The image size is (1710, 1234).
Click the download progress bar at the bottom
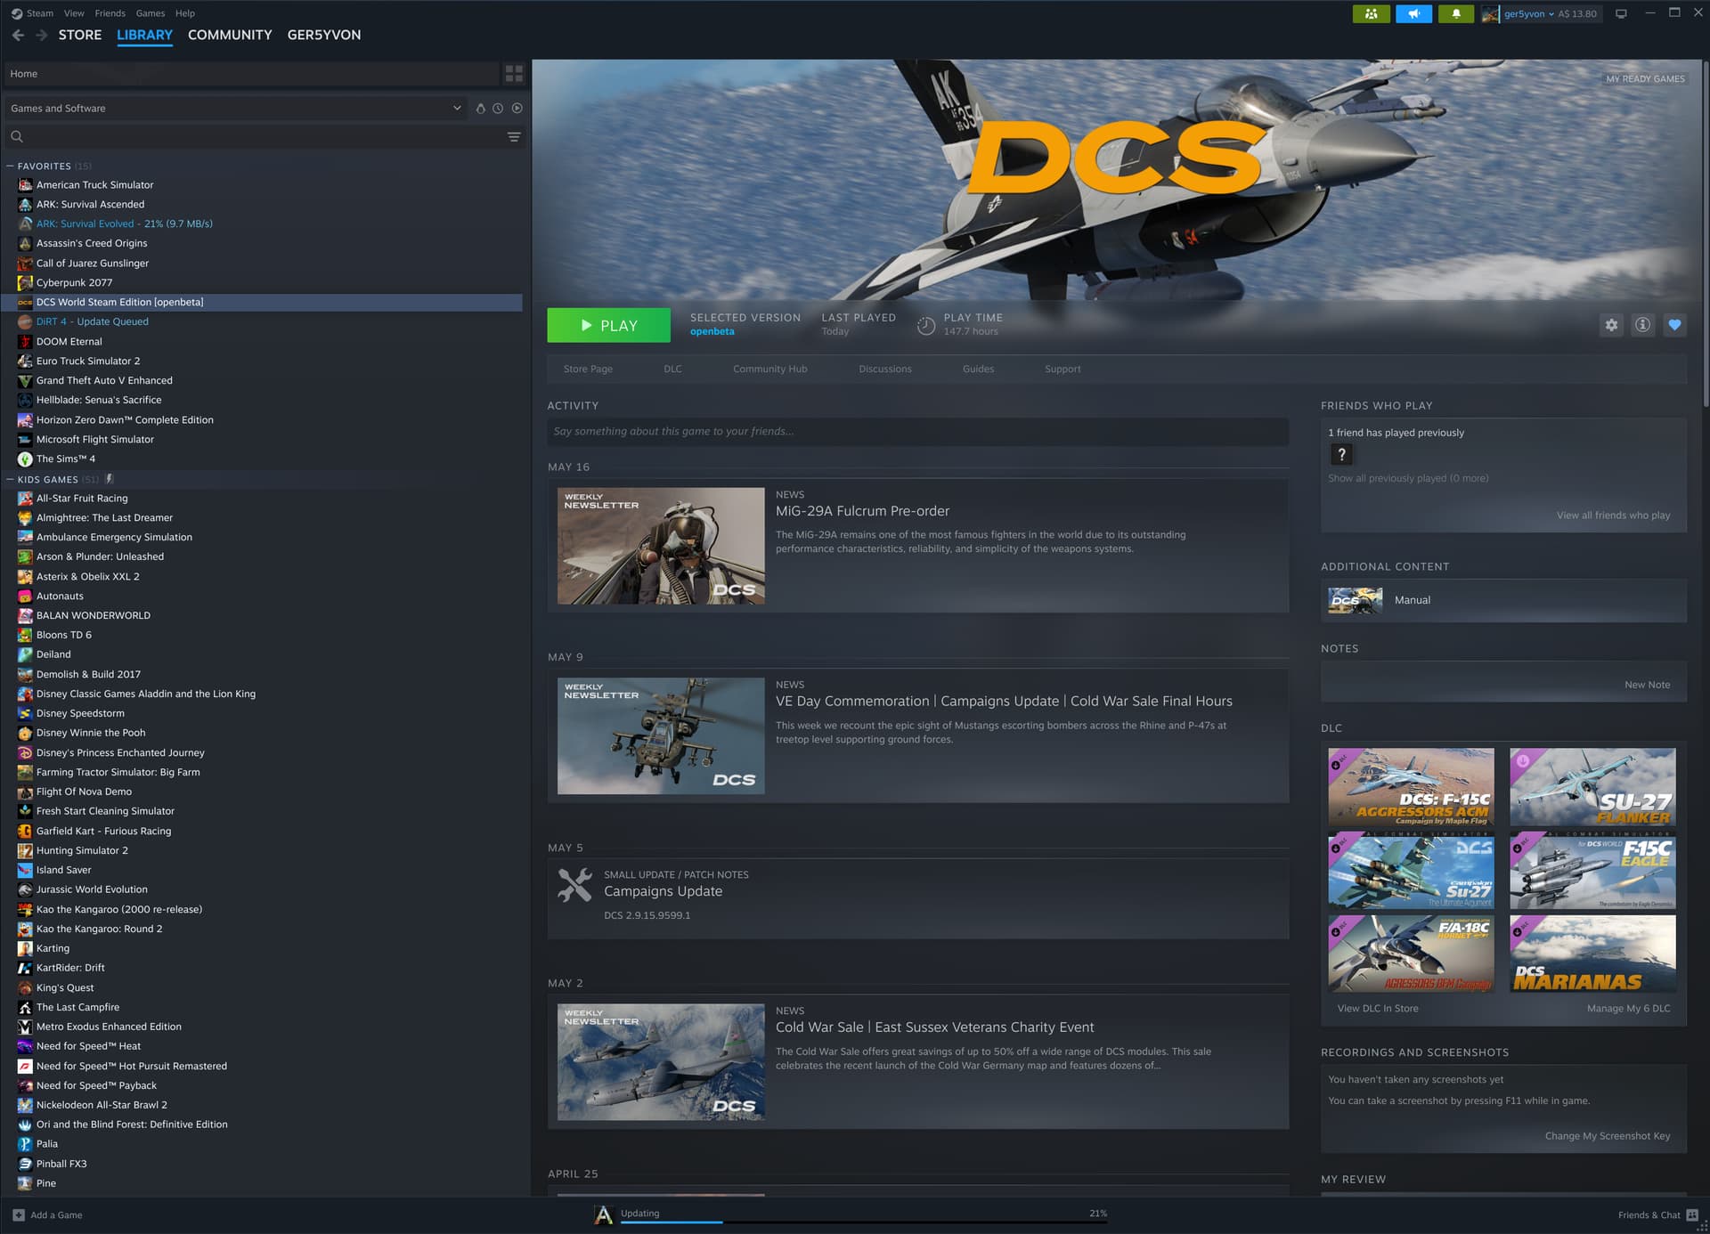(863, 1222)
